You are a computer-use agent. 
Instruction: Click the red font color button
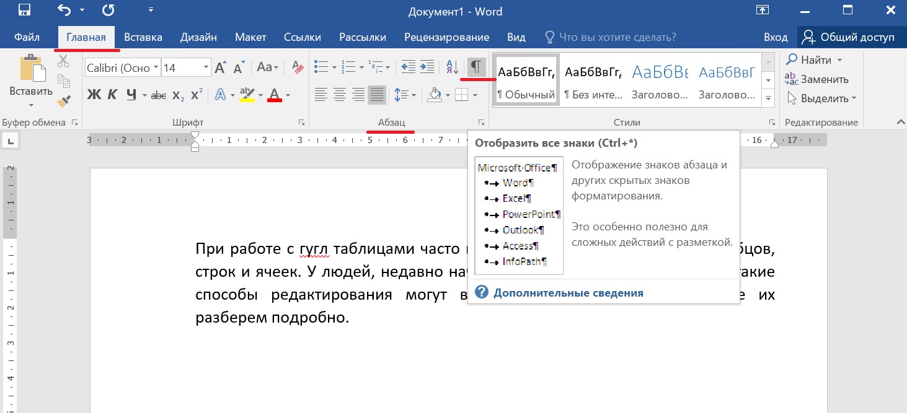pyautogui.click(x=275, y=95)
